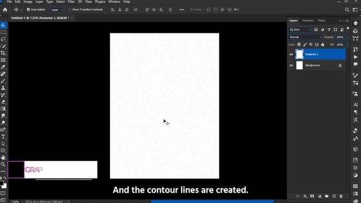
Task: Click the Opacity 100% field
Action: [340, 37]
